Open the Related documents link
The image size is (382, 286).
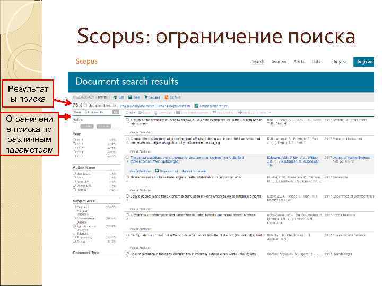[194, 171]
